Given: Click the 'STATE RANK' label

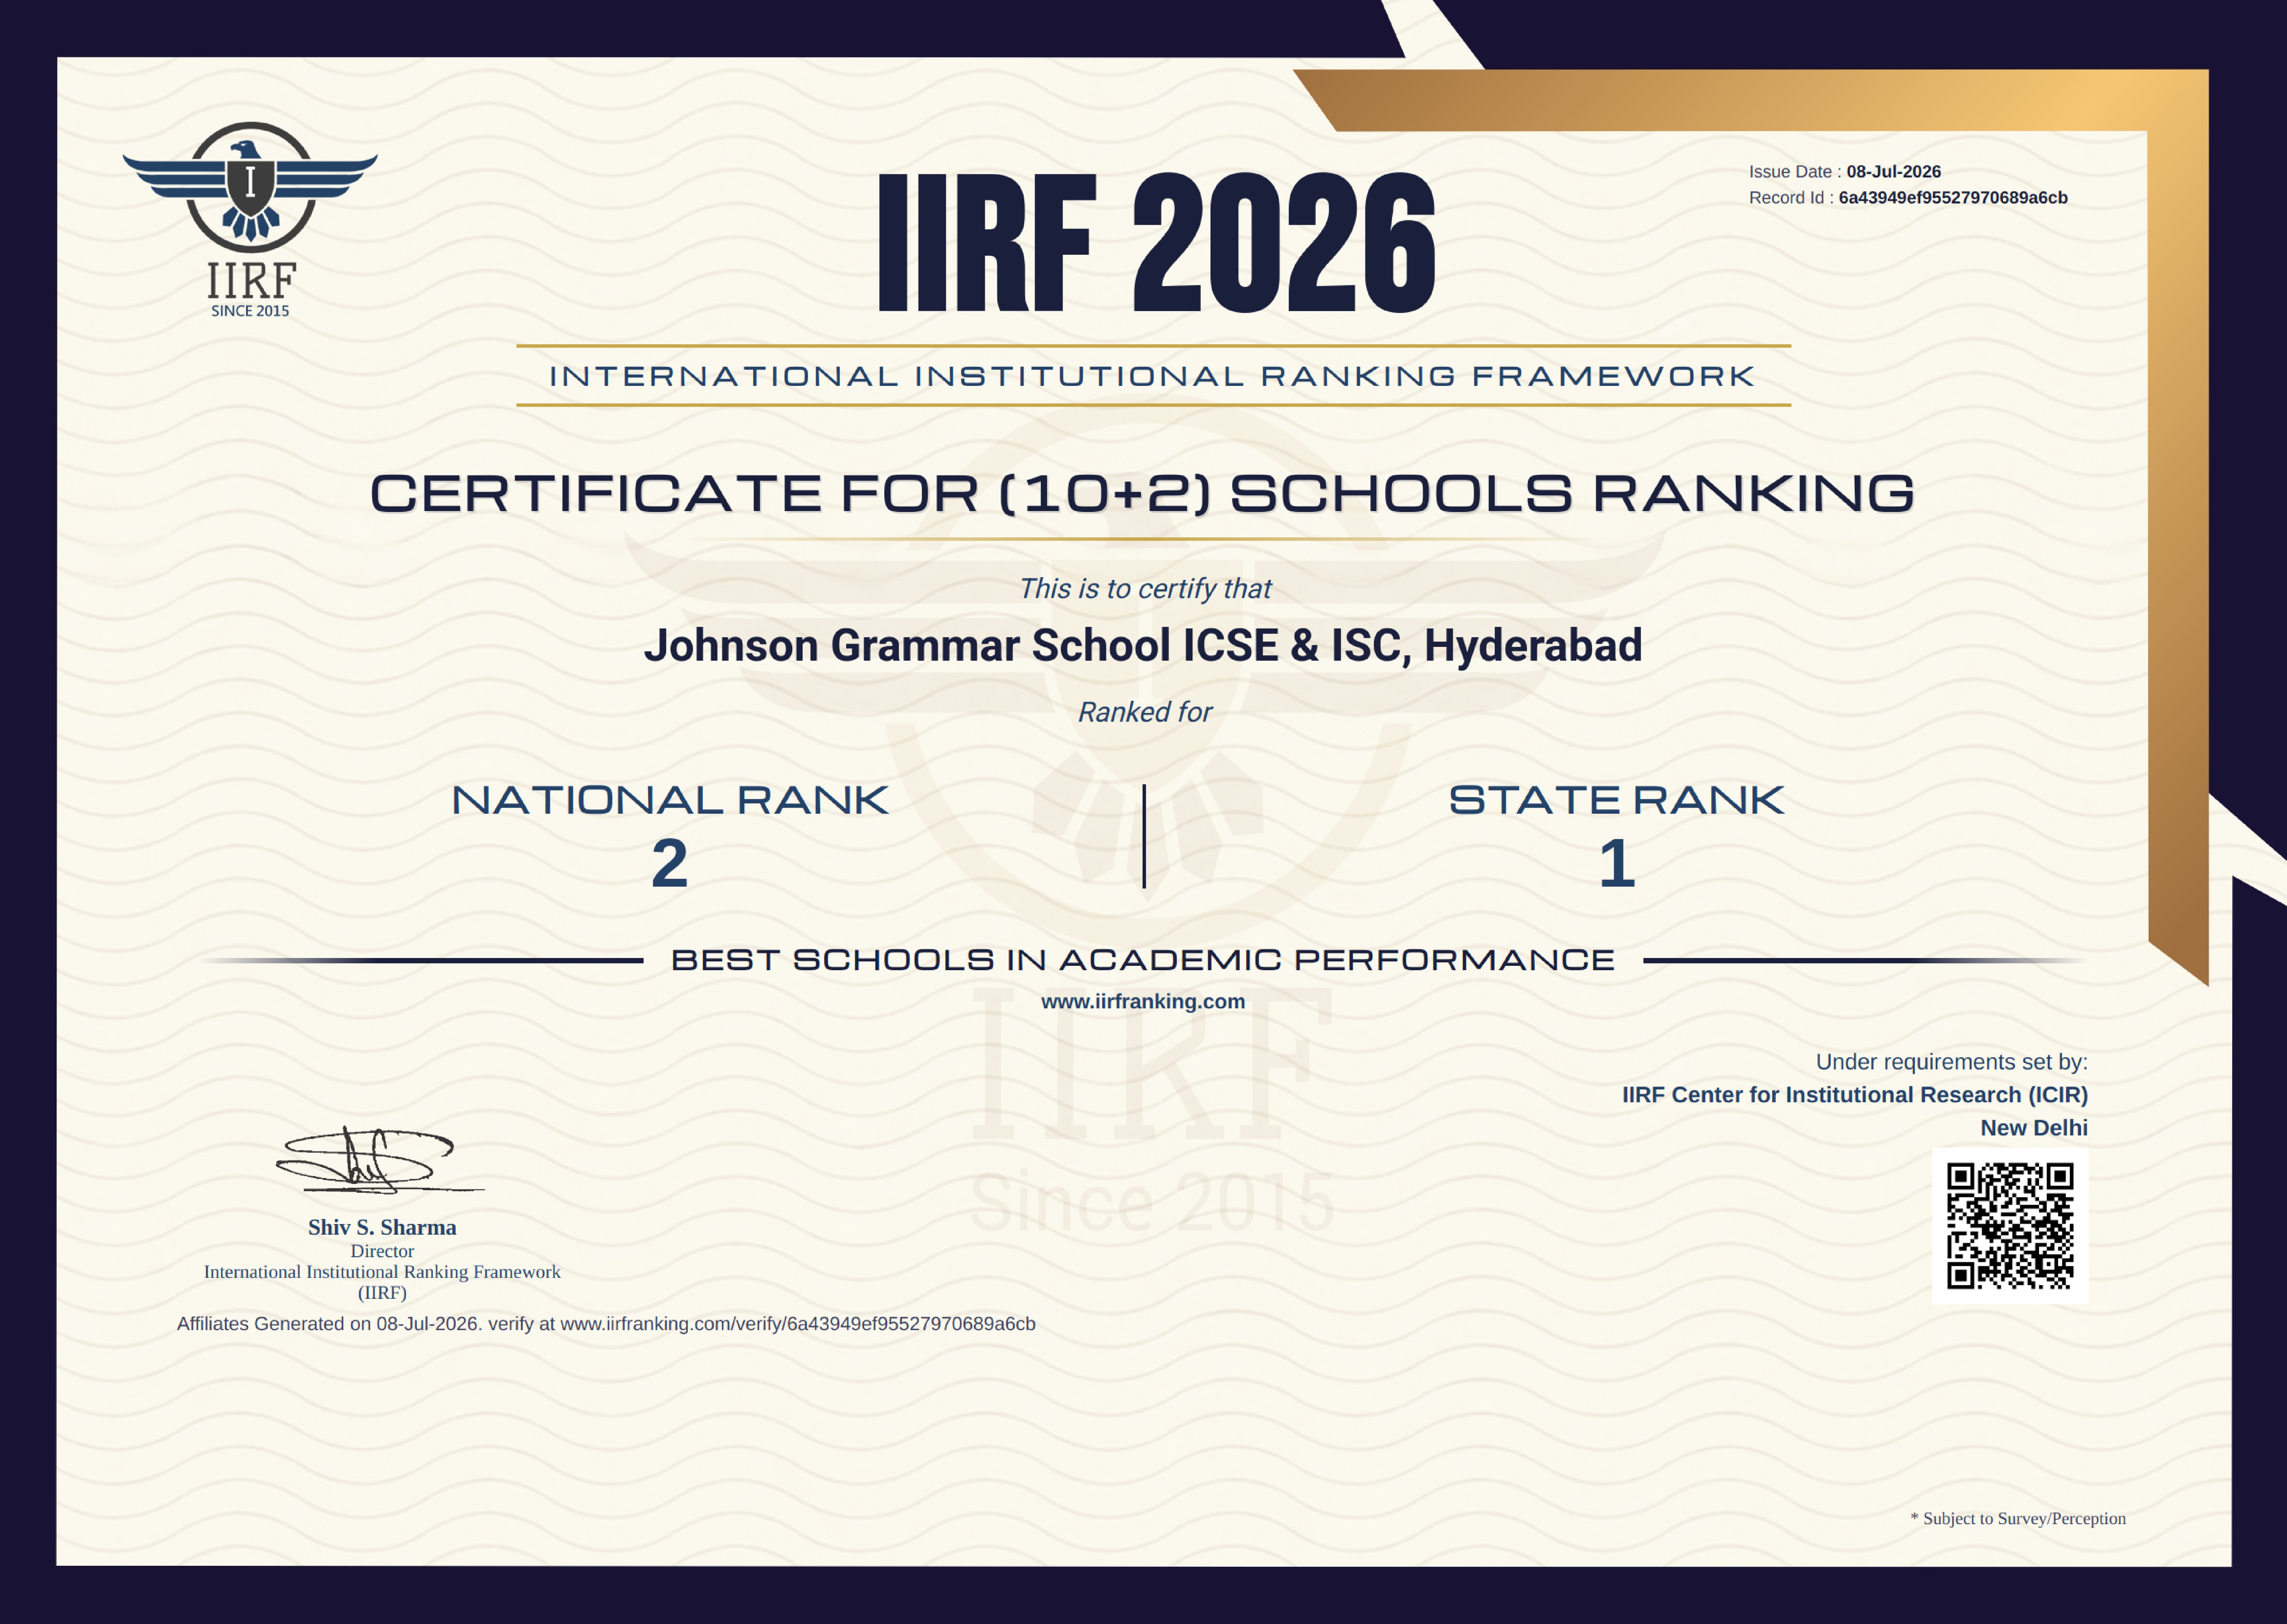Looking at the screenshot, I should click(x=1617, y=800).
